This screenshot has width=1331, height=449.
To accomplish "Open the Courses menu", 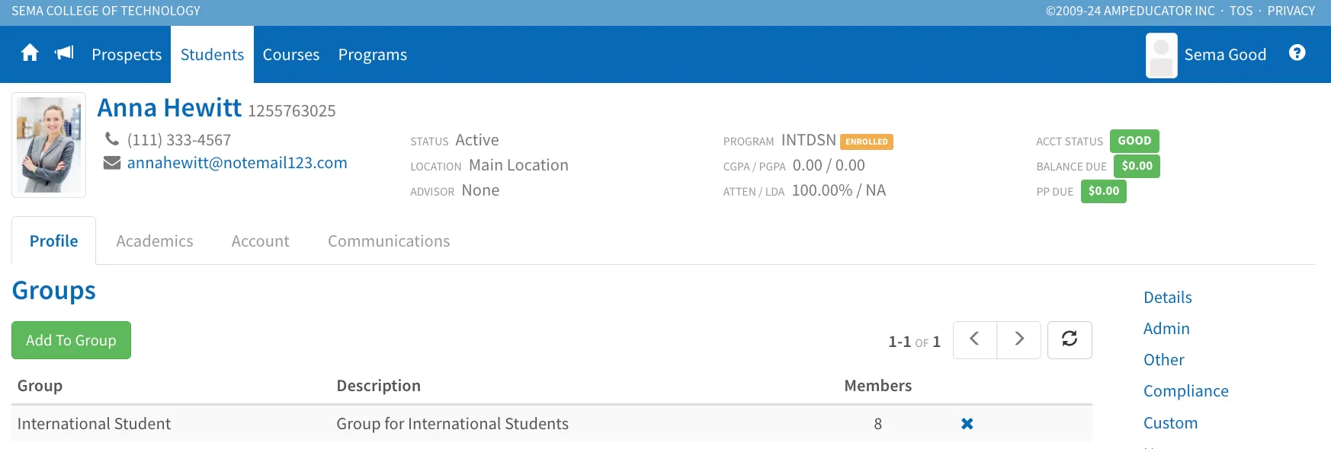I will 291,55.
